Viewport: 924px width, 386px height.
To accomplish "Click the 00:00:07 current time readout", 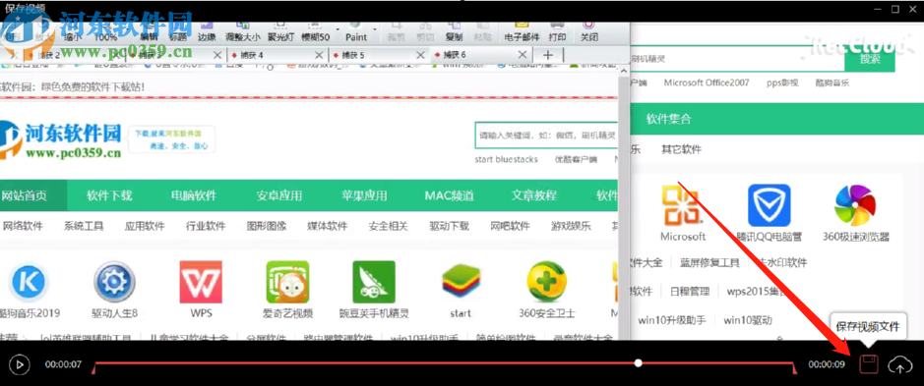I will coord(63,364).
